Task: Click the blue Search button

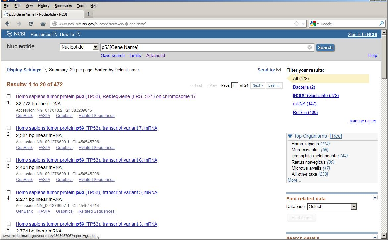Action: (325, 47)
